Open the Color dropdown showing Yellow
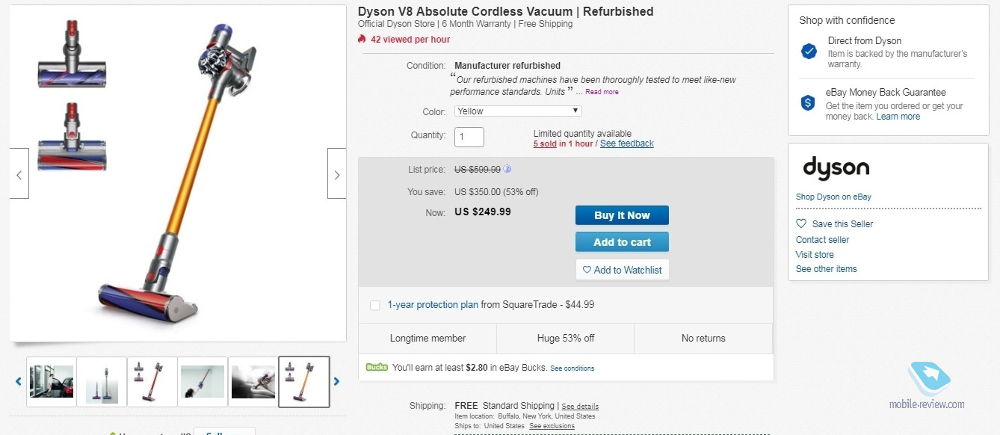The width and height of the screenshot is (1000, 435). point(518,111)
